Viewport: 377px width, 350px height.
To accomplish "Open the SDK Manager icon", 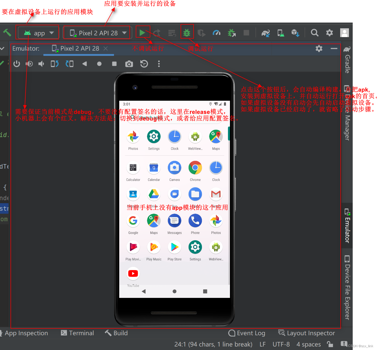I will tap(296, 33).
